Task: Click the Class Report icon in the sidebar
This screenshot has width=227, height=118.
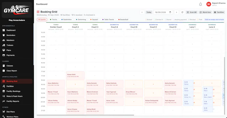Action: click(4, 71)
